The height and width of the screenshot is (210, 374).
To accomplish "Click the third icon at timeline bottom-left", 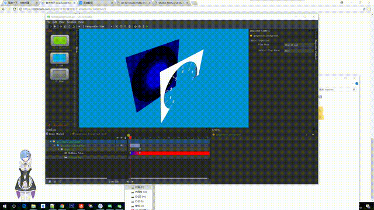I will click(60, 181).
